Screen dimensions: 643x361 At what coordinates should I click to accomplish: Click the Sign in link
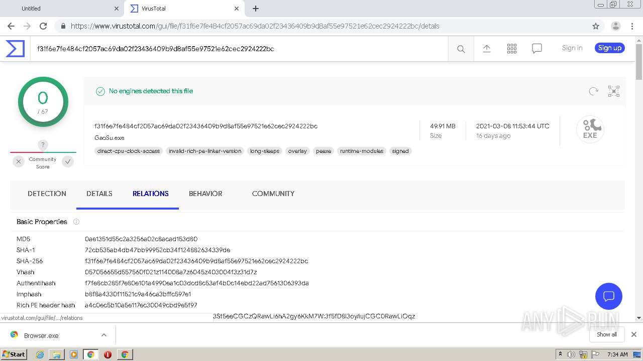click(572, 48)
